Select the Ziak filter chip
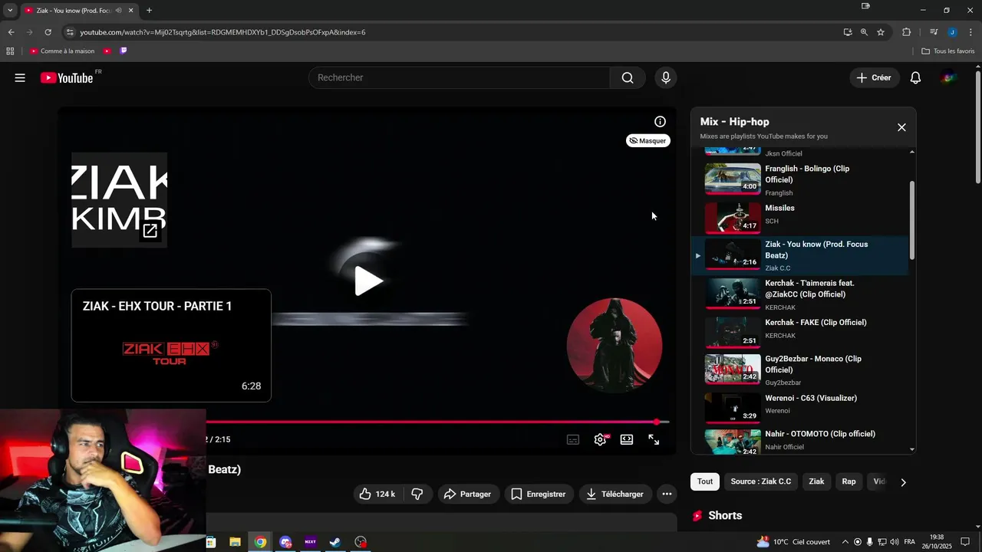 point(816,481)
